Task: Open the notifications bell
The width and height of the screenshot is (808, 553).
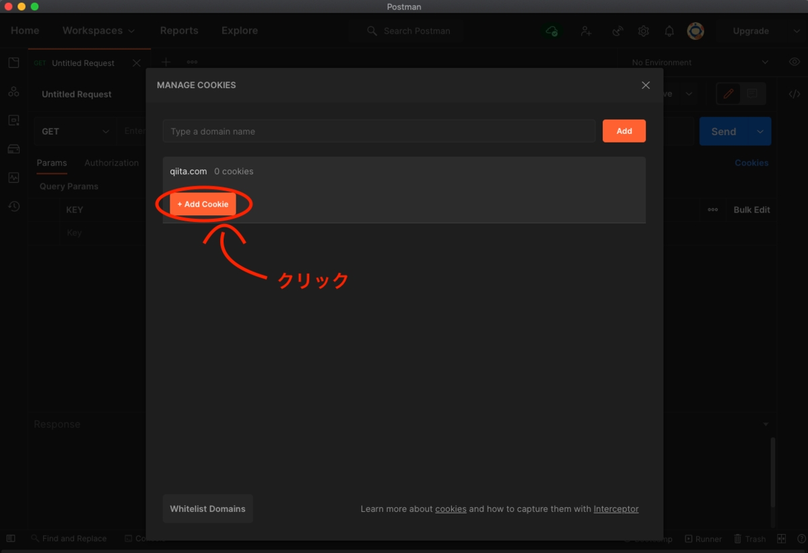Action: (x=669, y=31)
